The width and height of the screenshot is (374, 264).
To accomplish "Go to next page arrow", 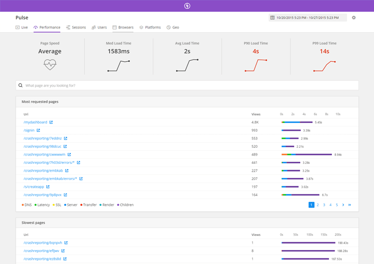I will [343, 205].
